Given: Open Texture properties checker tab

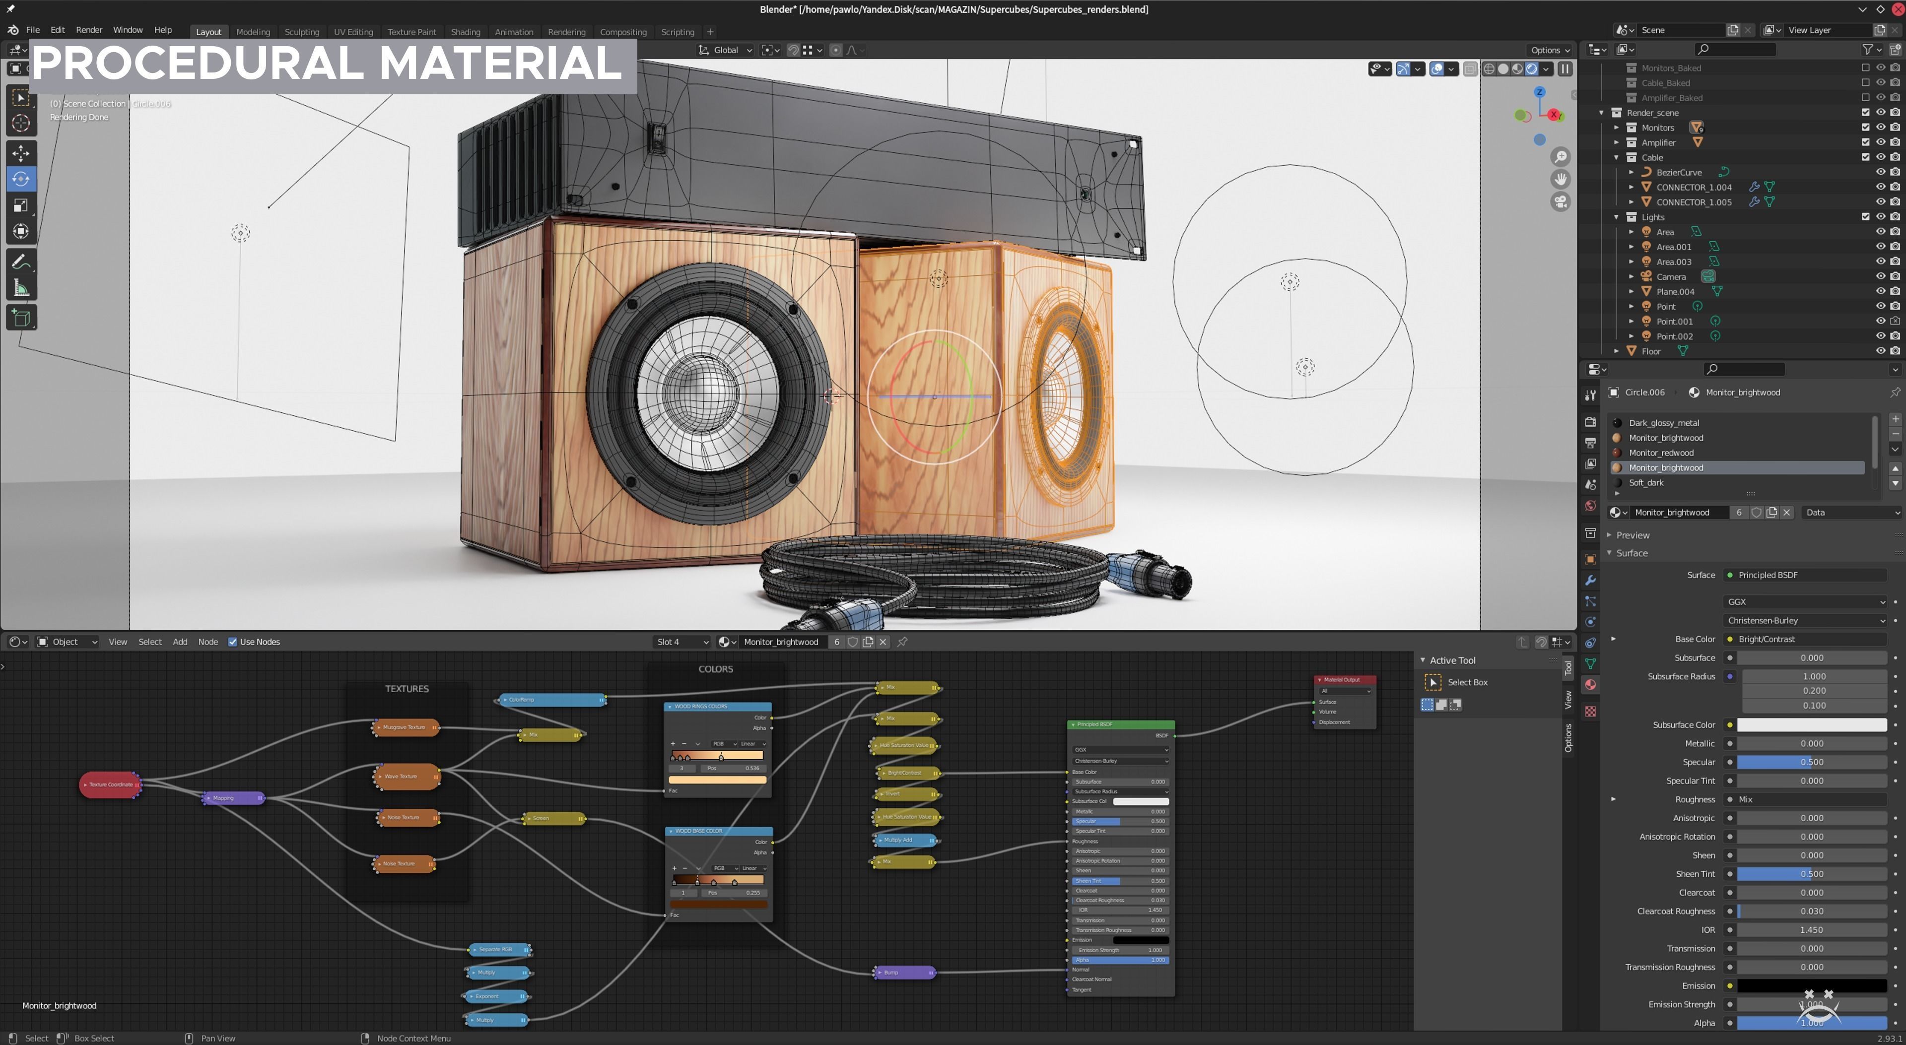Looking at the screenshot, I should 1590,712.
